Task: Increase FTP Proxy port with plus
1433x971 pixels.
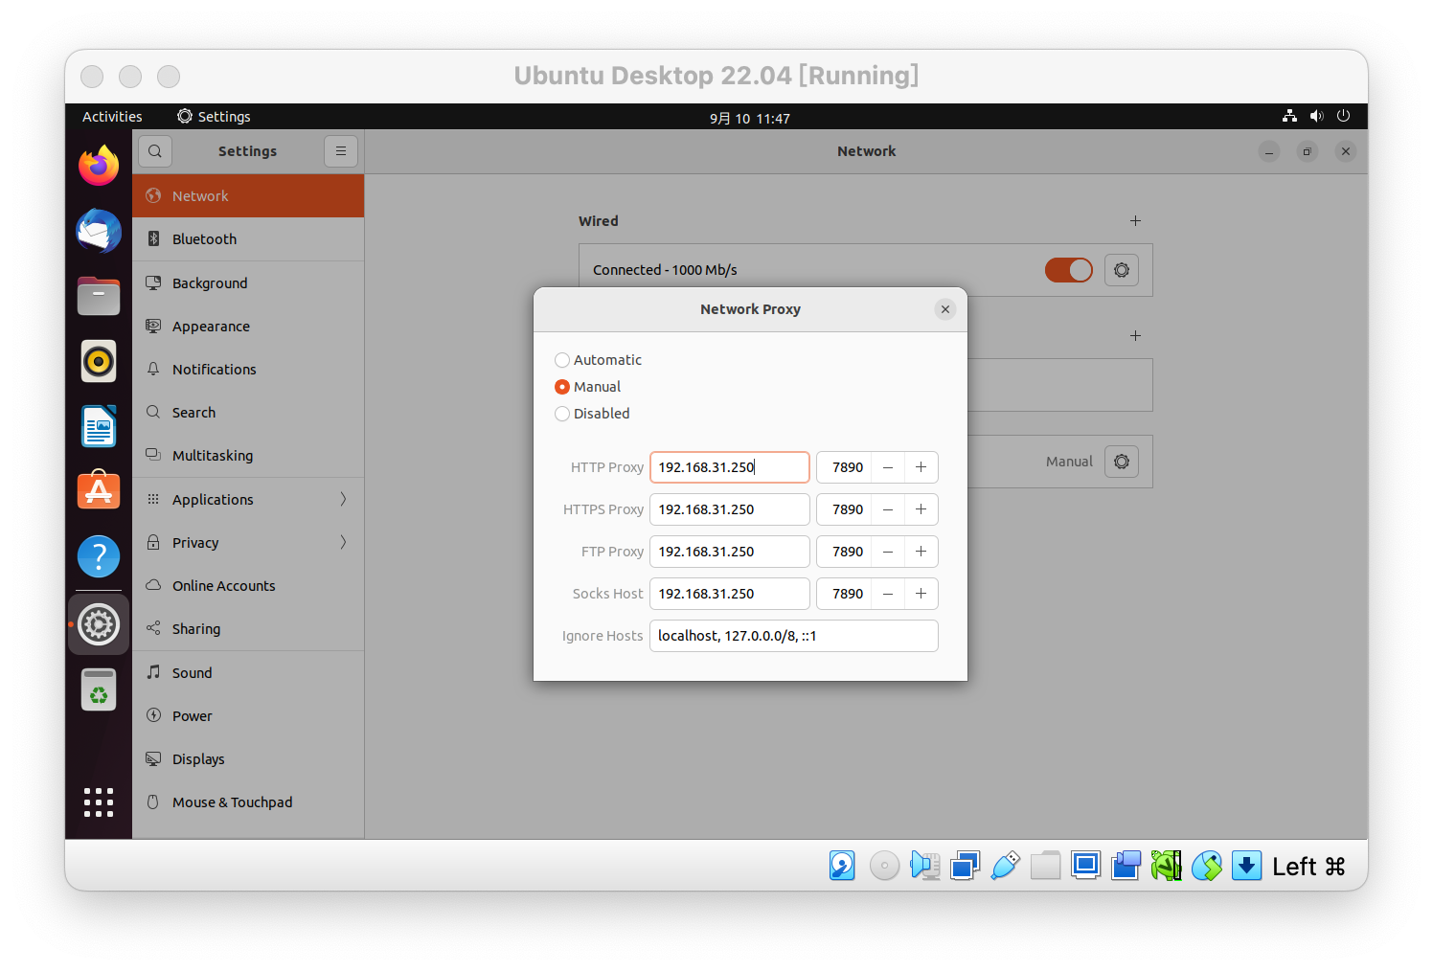Action: tap(921, 552)
